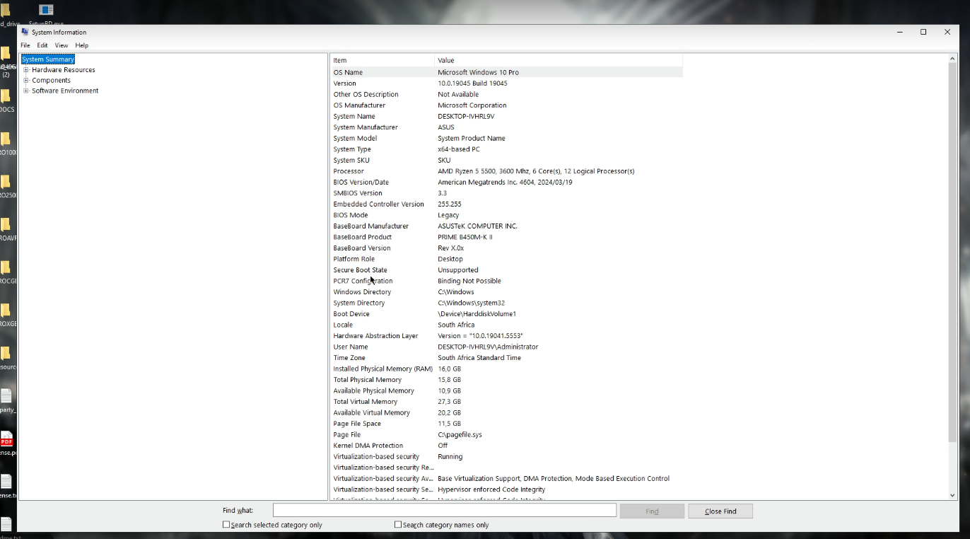
Task: Select the ASUSTeK COMPUTER INC. value
Action: [477, 226]
